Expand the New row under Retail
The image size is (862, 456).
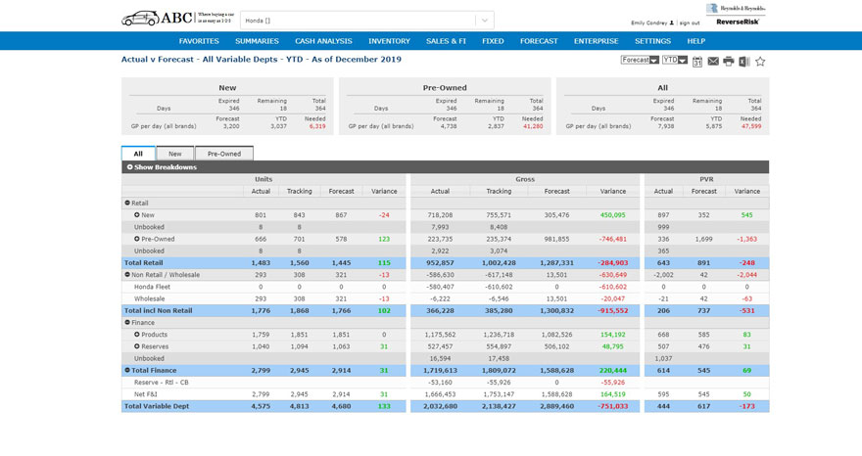(137, 215)
